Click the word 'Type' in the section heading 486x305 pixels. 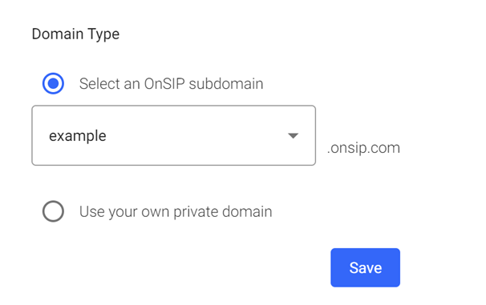tap(103, 34)
